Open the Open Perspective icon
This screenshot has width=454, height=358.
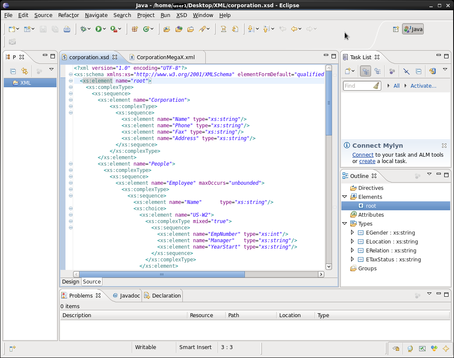(x=396, y=29)
